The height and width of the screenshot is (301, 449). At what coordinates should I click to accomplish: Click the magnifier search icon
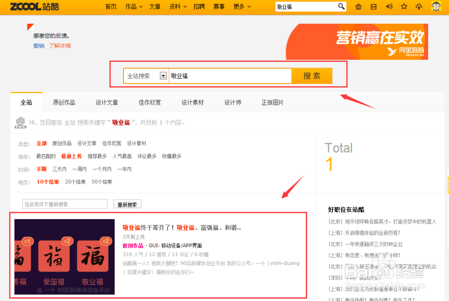click(x=341, y=7)
